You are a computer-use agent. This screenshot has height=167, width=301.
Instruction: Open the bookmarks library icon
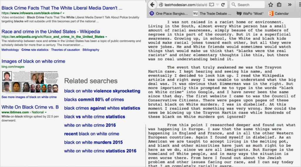click(279, 5)
